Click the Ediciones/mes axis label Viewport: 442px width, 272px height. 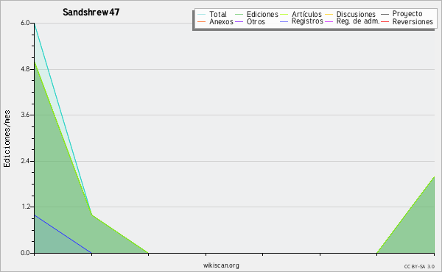pos(7,139)
